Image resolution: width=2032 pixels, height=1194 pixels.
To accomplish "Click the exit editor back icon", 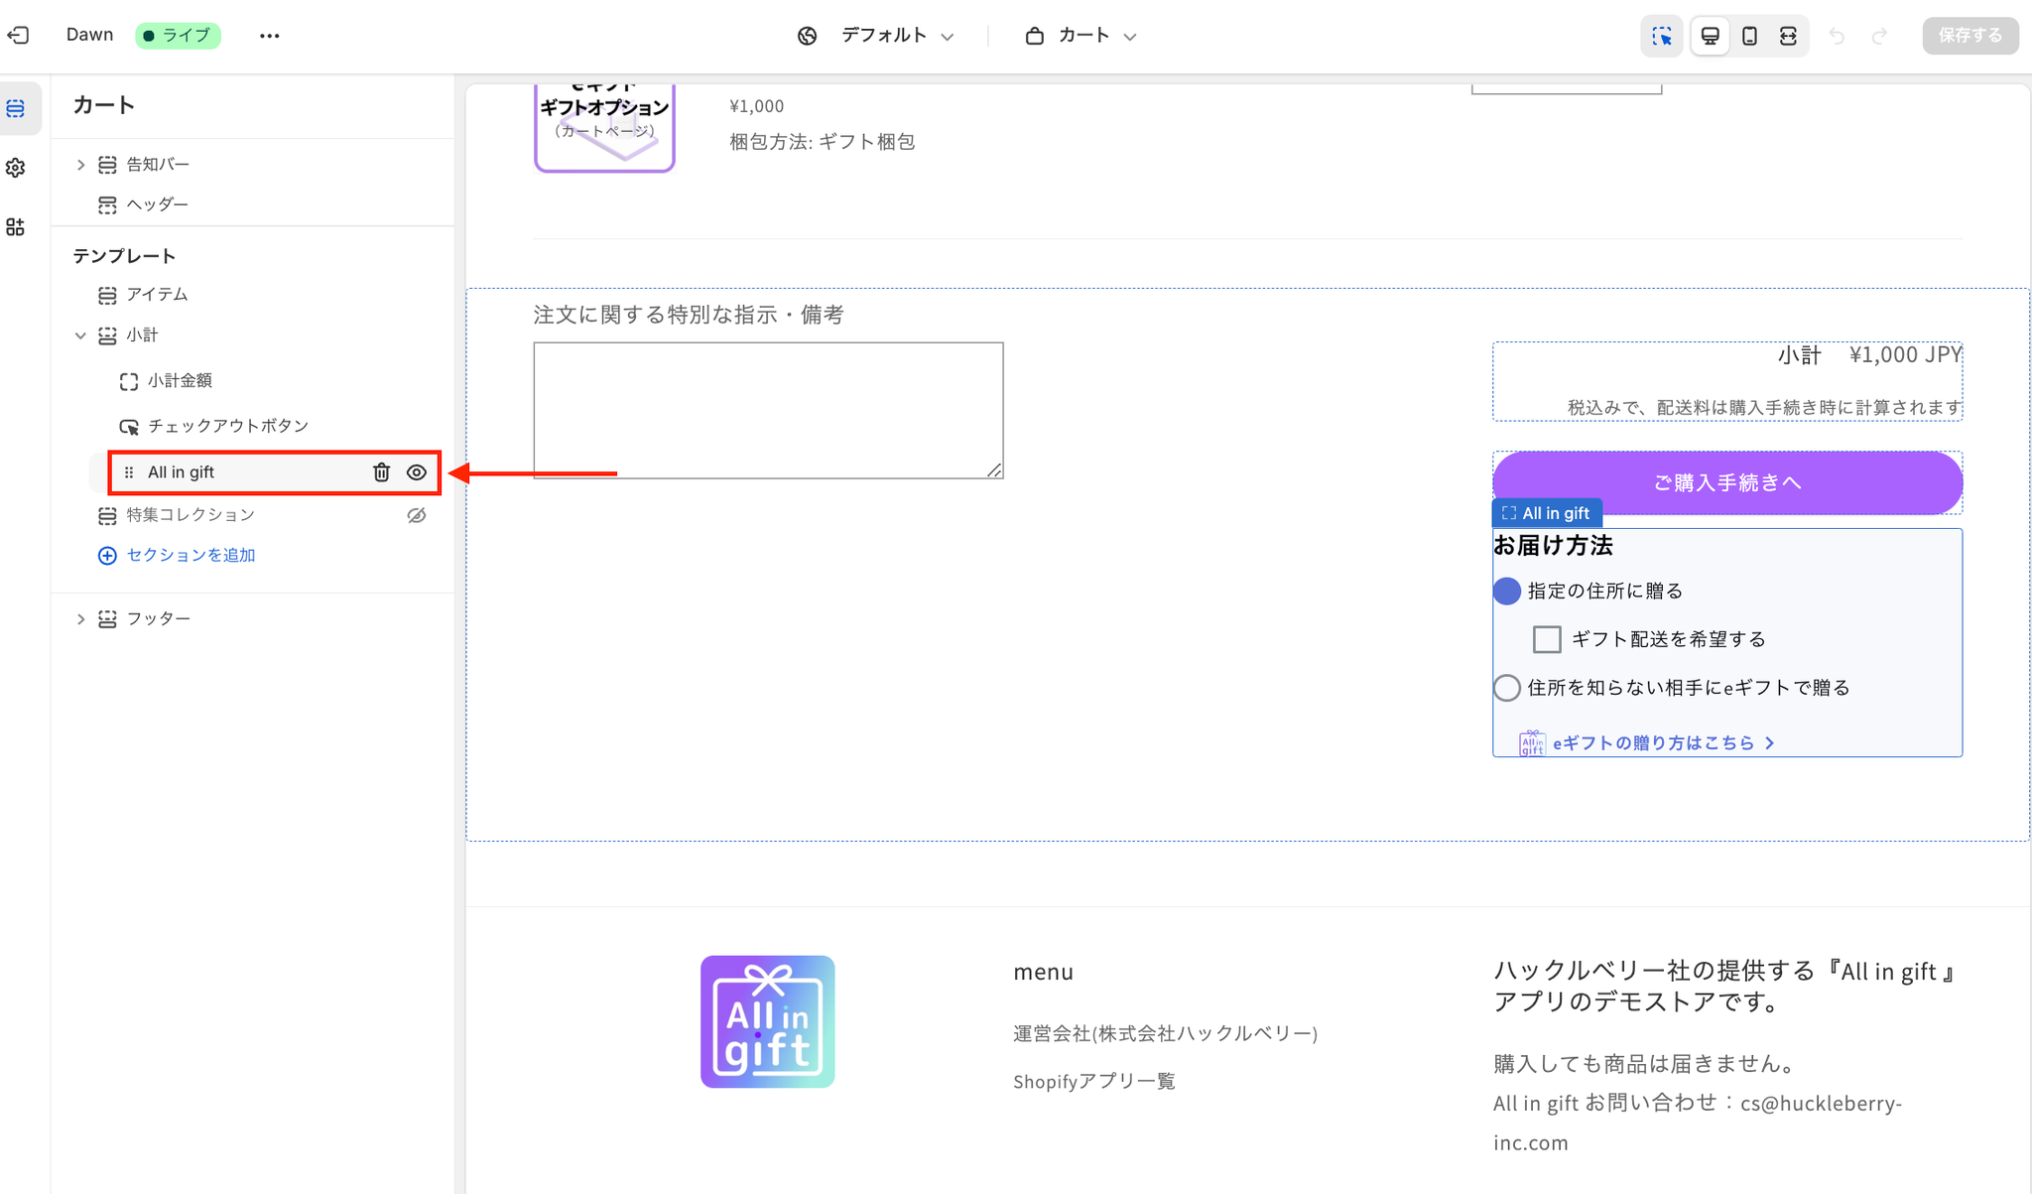I will 18,36.
